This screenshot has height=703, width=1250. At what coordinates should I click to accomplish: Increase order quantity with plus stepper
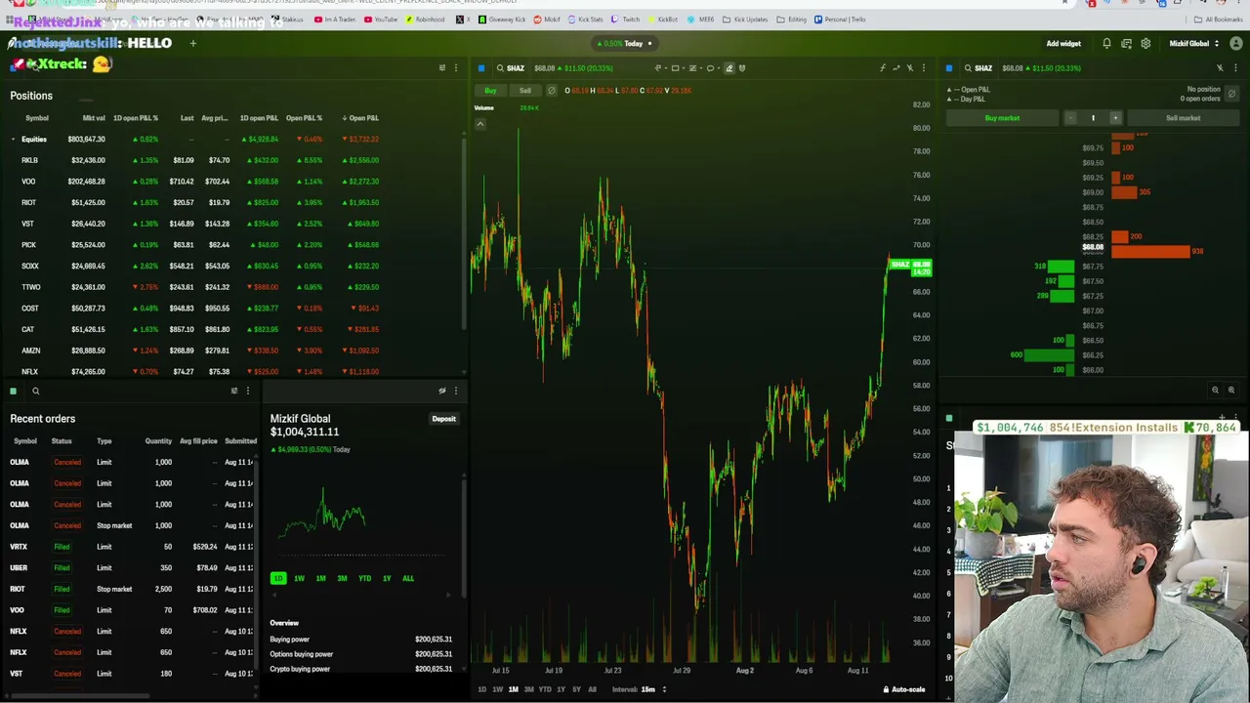point(1115,118)
